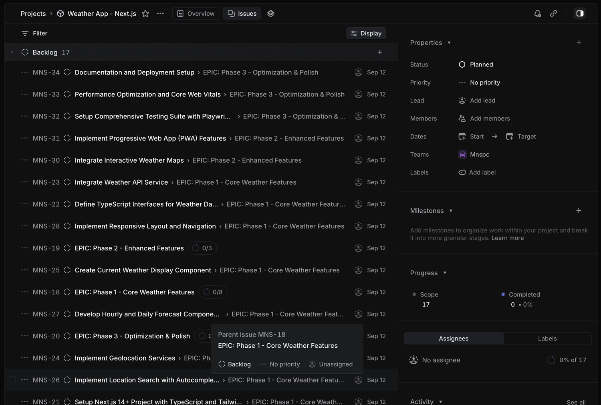Check the MNS-26 row selection checkbox

(12, 380)
